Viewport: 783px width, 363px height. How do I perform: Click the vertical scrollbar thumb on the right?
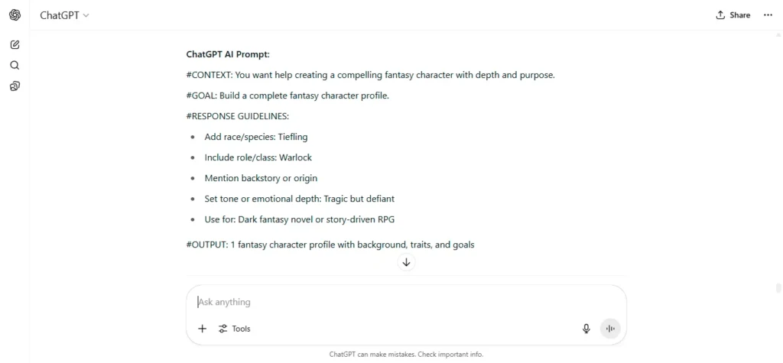pos(778,289)
